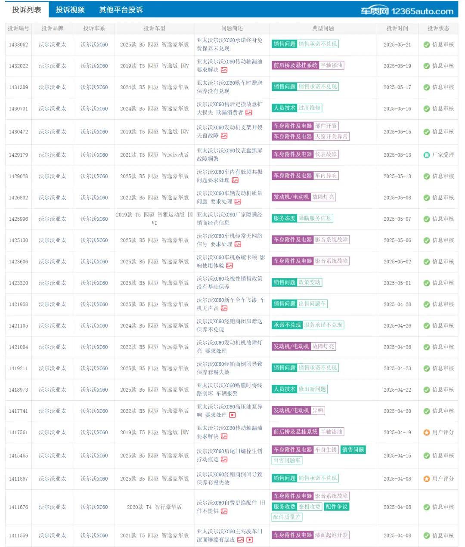Click green check icon on complaint 1425996

tap(427, 219)
